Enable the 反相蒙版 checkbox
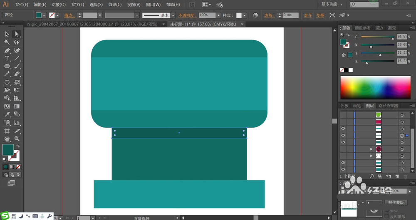416x220 pixels. tap(386, 217)
